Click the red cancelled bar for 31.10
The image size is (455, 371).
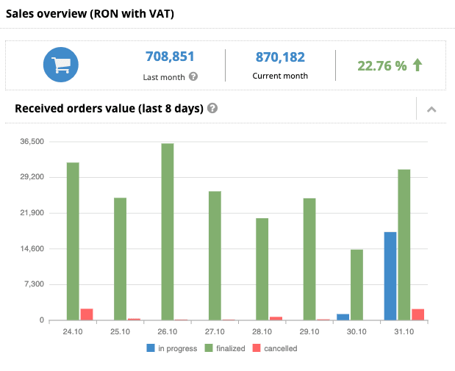418,314
